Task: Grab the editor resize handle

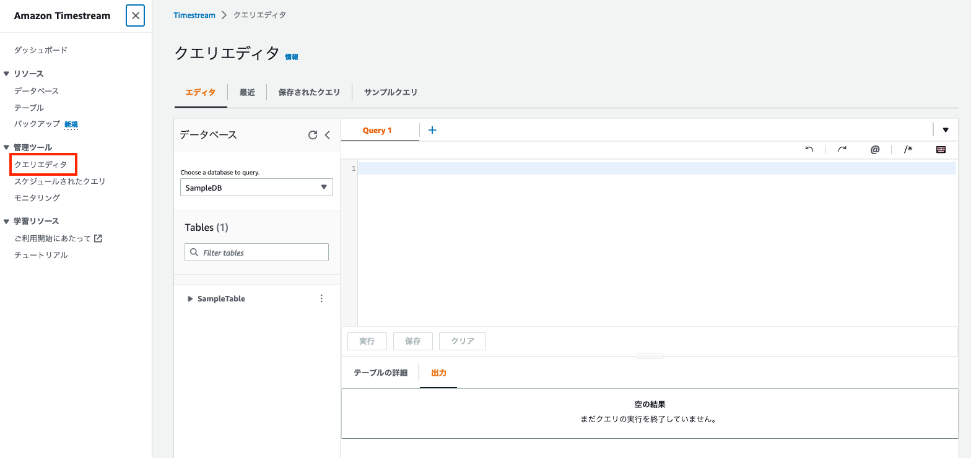Action: (x=650, y=356)
